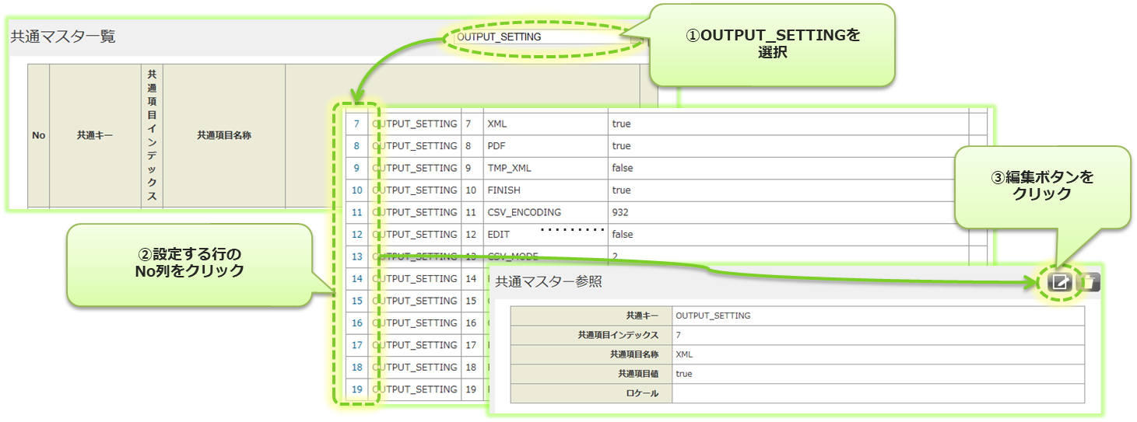Click the CSV_ENCODING name cell
This screenshot has height=422, width=1137.
tap(524, 212)
